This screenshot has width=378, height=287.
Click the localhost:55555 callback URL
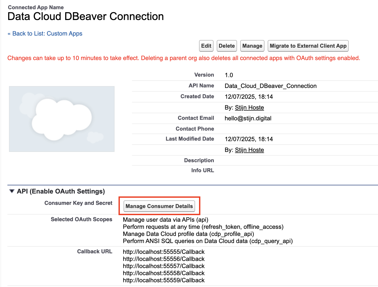[164, 252]
